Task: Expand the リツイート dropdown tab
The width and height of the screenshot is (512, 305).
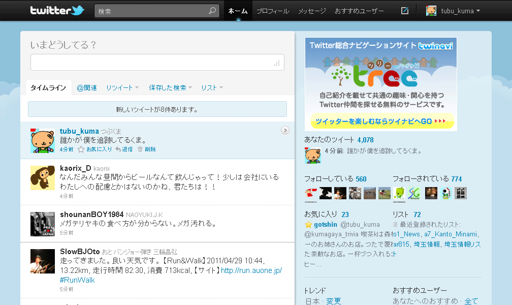Action: pyautogui.click(x=122, y=87)
